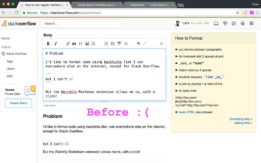Open editor help question mark icon
Screen dimensions: 261x163
161,44
